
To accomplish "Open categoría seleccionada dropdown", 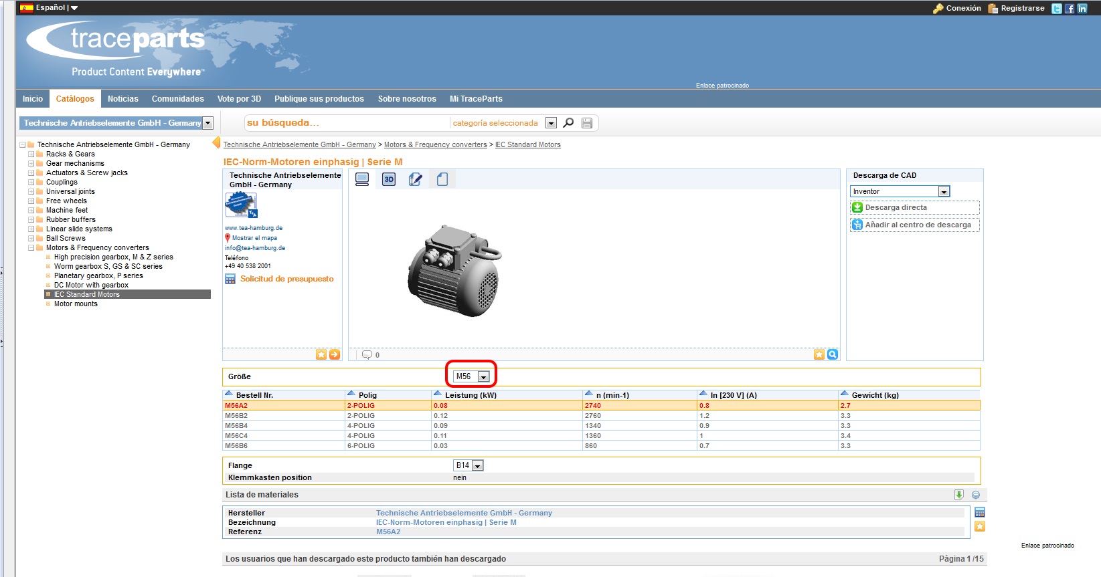I will pos(551,123).
